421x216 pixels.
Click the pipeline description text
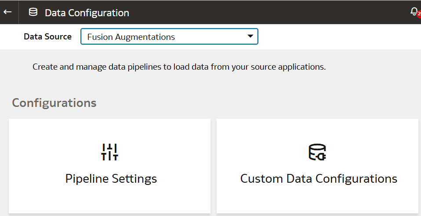pyautogui.click(x=179, y=67)
